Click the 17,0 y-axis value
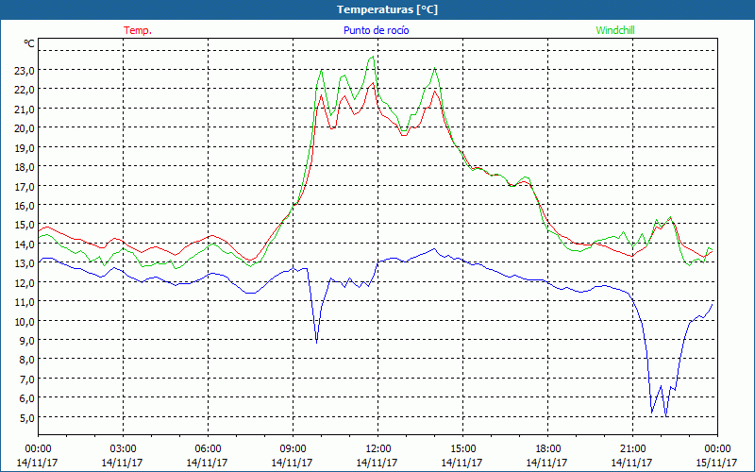The height and width of the screenshot is (472, 755). (25, 186)
